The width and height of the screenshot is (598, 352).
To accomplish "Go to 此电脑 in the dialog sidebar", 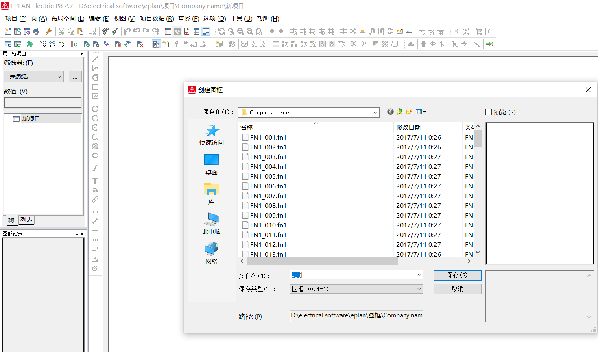I will pos(212,224).
